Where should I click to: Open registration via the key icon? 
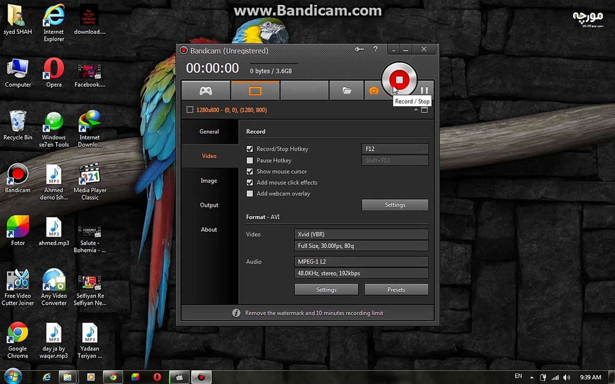click(x=359, y=49)
